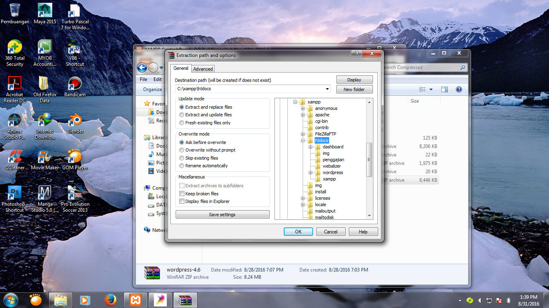Click Organize in the Explorer toolbar
The image size is (549, 308).
(x=153, y=89)
